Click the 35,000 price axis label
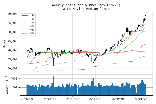The width and height of the screenshot is (156, 104). click(x=13, y=59)
